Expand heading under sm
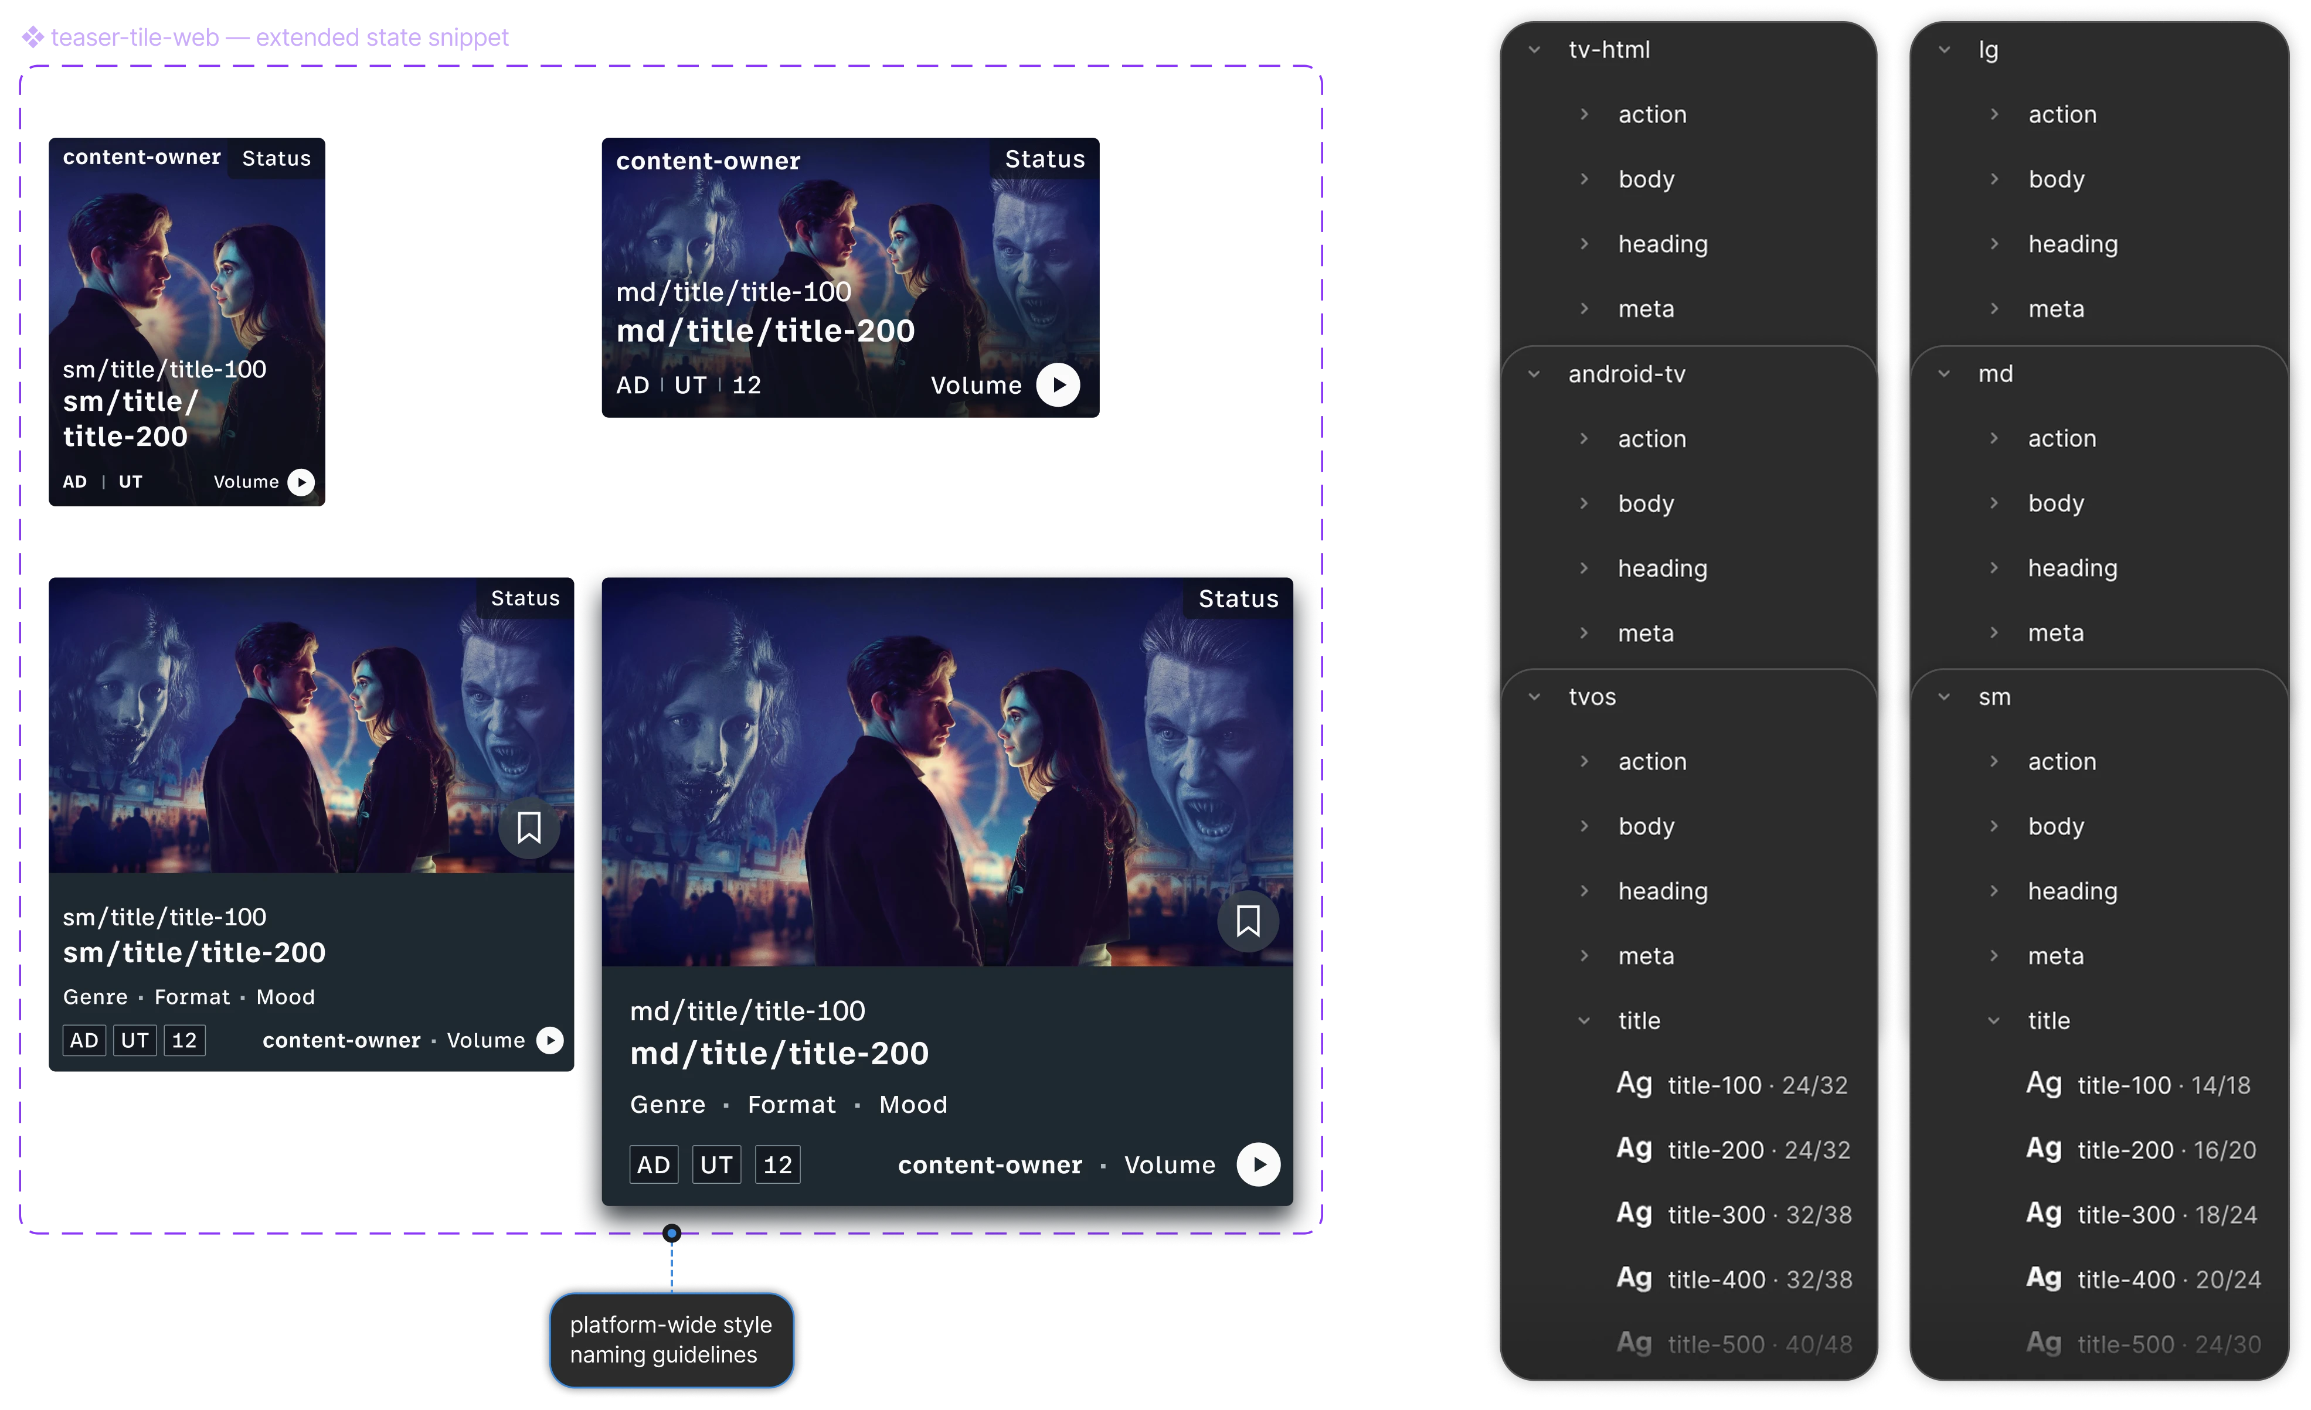The image size is (2311, 1410). [x=1994, y=891]
